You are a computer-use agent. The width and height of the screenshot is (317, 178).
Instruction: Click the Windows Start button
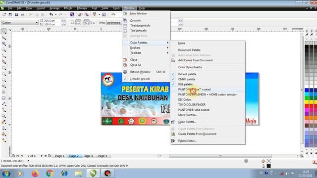[x=6, y=174]
